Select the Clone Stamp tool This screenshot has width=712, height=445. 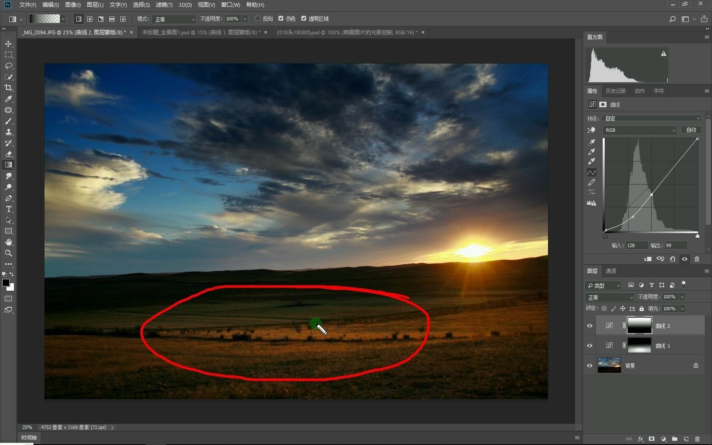8,132
